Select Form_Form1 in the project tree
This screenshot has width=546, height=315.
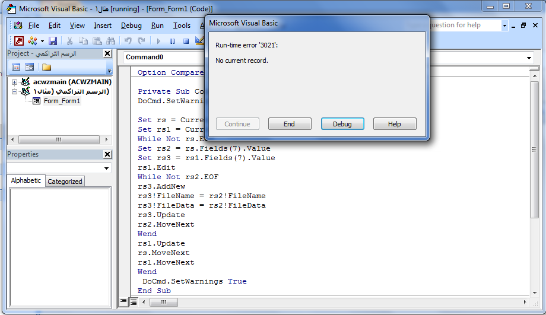[x=62, y=101]
